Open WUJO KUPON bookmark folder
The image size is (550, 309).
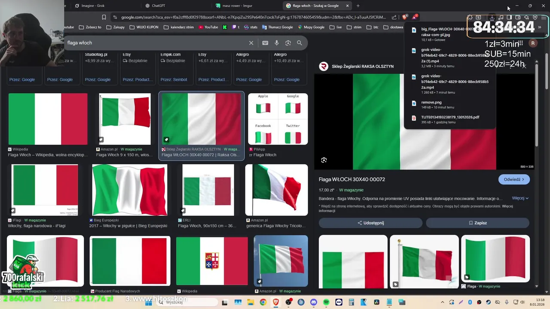144,27
